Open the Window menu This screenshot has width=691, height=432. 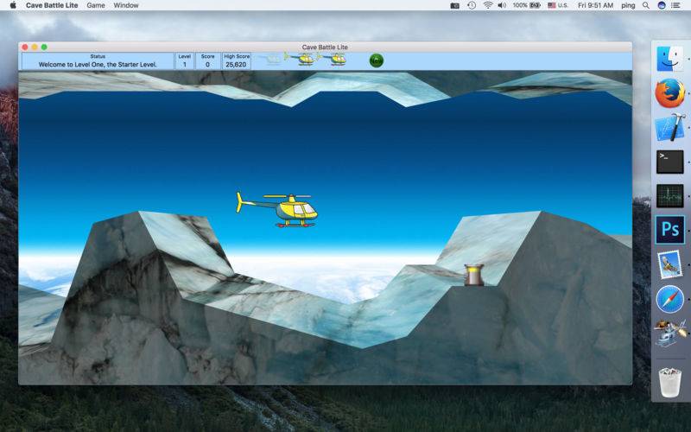point(126,5)
